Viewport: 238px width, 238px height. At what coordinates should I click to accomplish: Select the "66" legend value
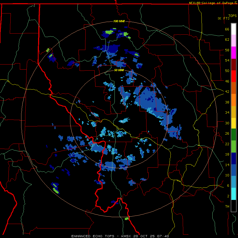[x=227, y=29]
